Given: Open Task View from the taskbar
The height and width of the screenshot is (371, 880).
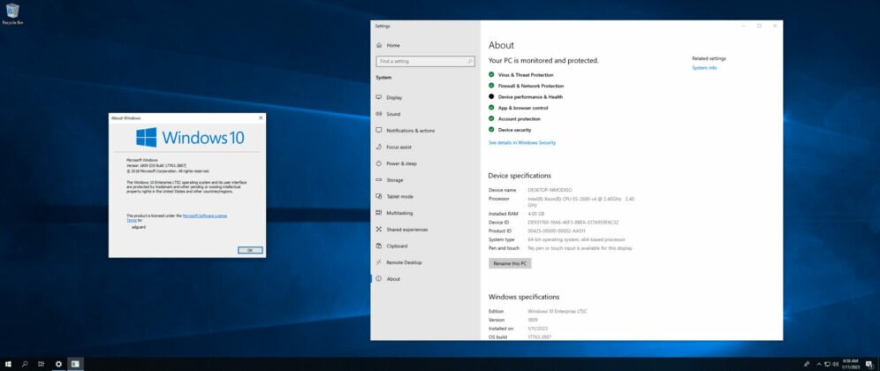Looking at the screenshot, I should pos(41,364).
